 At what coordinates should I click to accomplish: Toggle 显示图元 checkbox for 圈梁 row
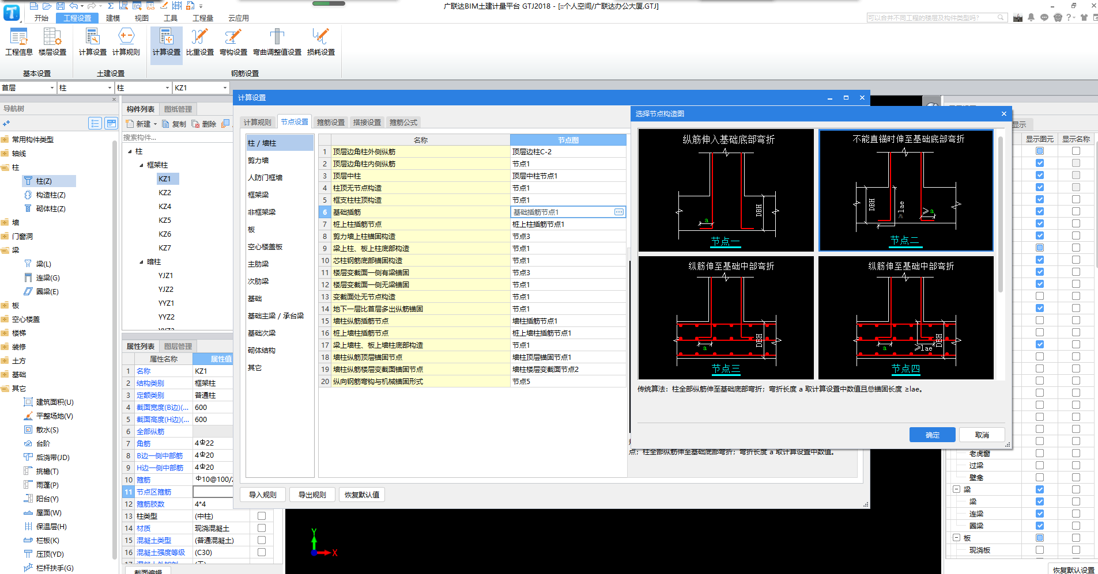[1040, 526]
